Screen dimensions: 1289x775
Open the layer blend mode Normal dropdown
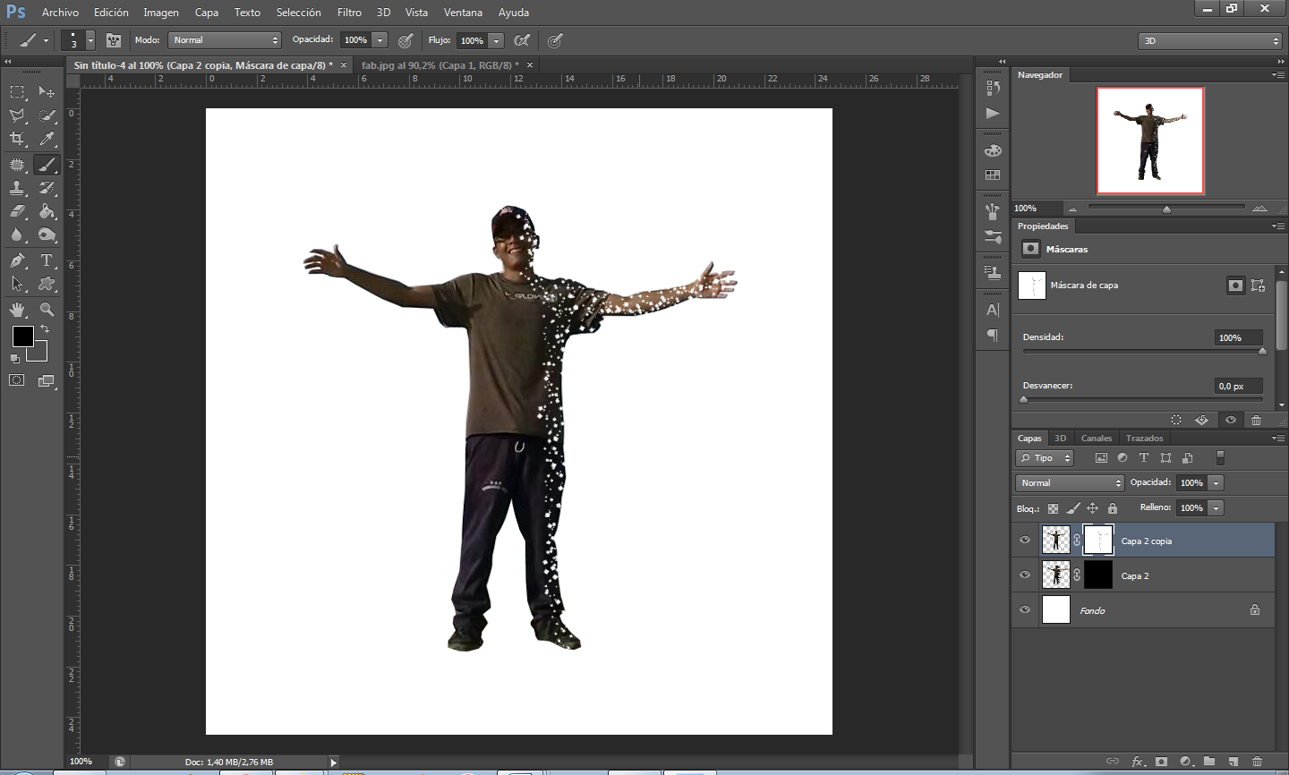[1070, 483]
